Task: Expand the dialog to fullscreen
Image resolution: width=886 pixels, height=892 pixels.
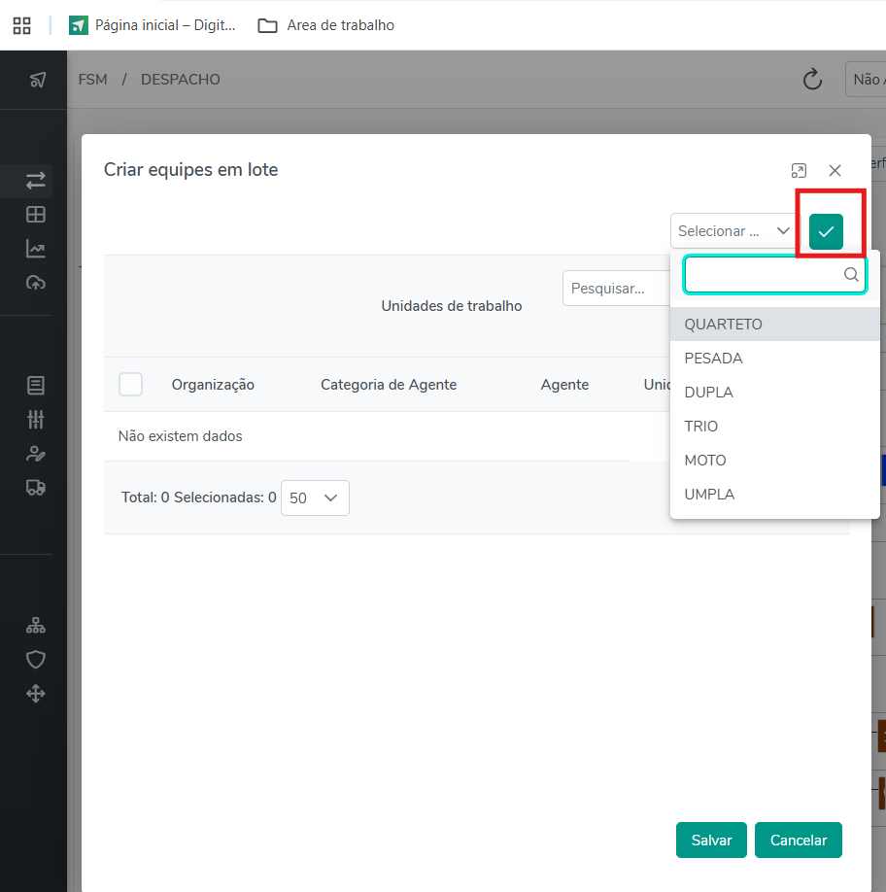Action: 799,171
